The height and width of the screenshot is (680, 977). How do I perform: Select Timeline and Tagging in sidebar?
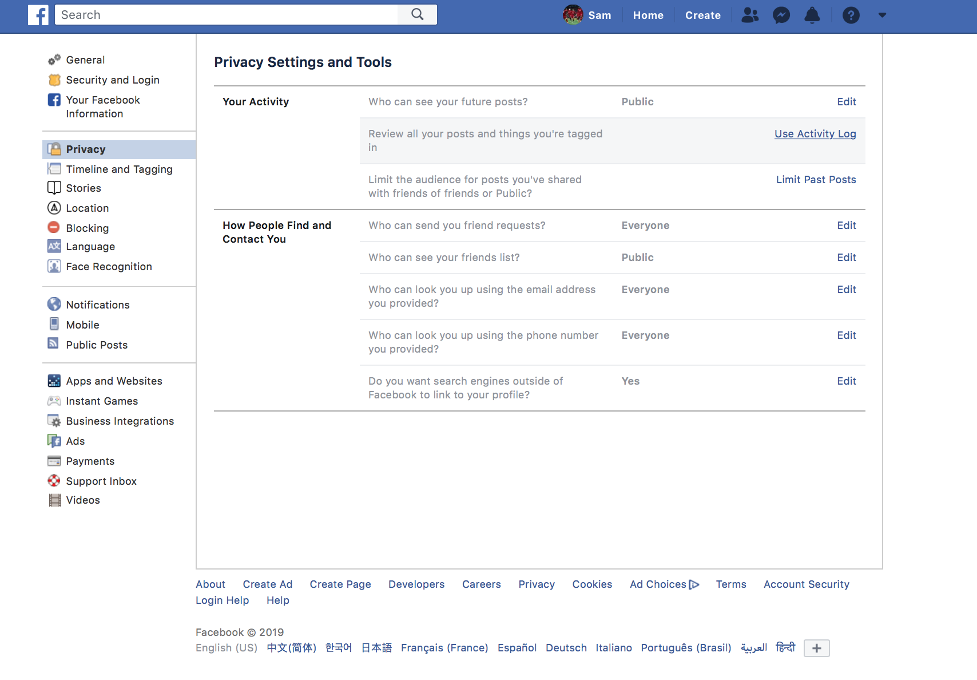point(119,169)
